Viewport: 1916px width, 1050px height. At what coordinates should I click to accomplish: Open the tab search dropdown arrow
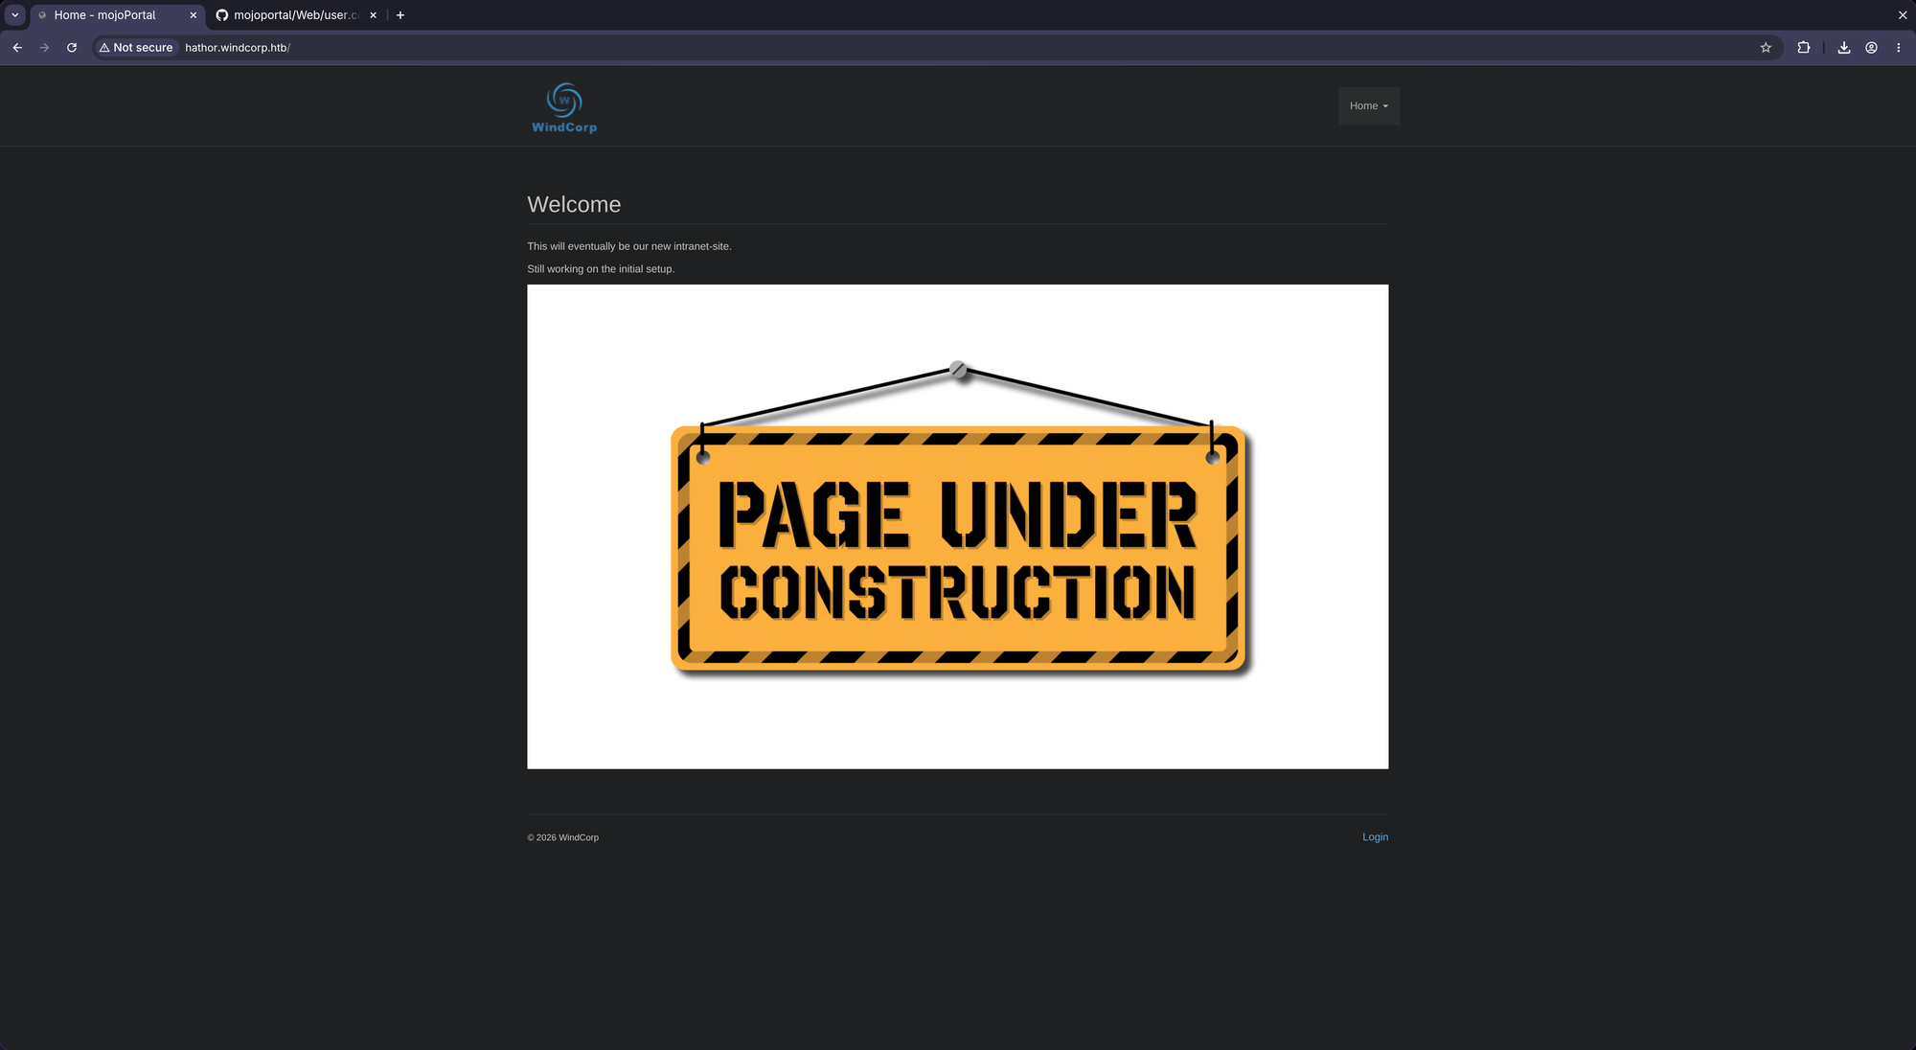tap(15, 15)
